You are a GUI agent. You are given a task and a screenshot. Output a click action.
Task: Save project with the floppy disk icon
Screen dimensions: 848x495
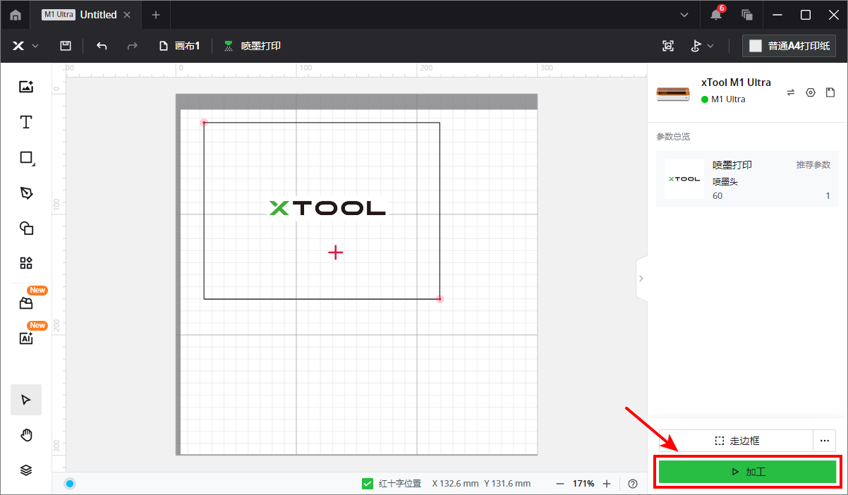(66, 46)
